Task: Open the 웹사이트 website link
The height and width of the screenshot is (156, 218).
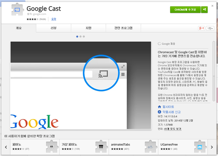Action: [x=168, y=107]
